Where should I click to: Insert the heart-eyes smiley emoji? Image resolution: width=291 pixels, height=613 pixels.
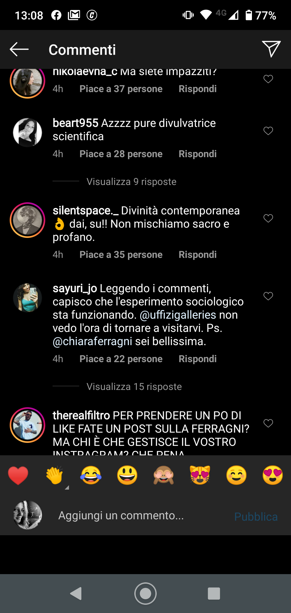coord(273,475)
